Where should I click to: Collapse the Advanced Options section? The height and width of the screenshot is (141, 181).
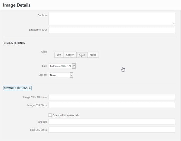click(17, 88)
